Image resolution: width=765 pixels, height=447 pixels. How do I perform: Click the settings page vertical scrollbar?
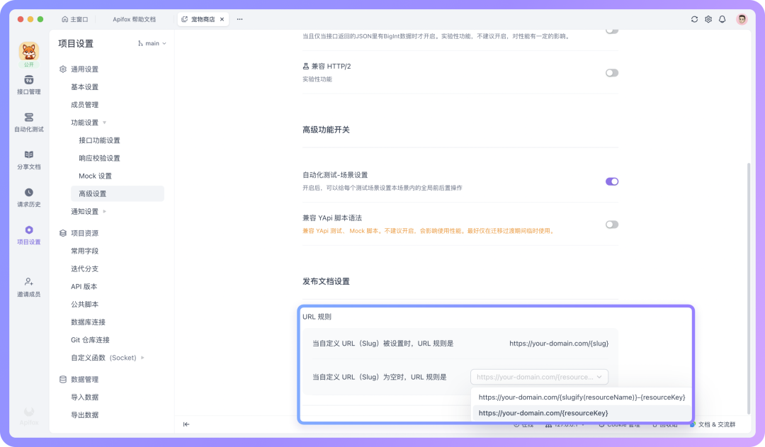point(749,288)
